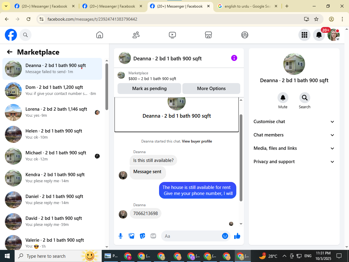Open the Marketplace storefront icon

tap(208, 35)
